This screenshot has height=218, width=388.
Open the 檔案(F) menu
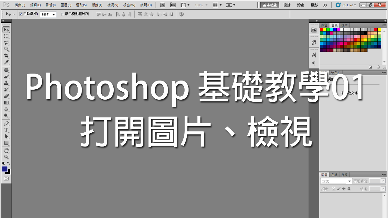[x=20, y=5]
